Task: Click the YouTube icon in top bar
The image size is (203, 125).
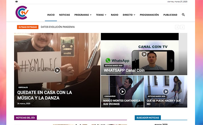Action: (17, 2)
